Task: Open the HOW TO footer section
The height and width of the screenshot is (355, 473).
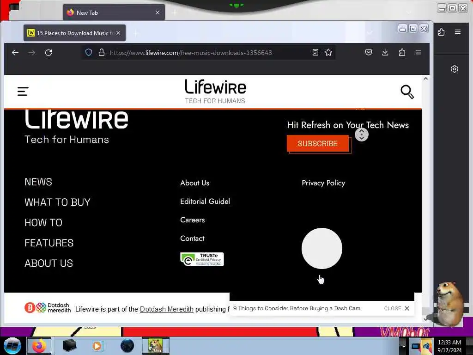Action: (43, 223)
